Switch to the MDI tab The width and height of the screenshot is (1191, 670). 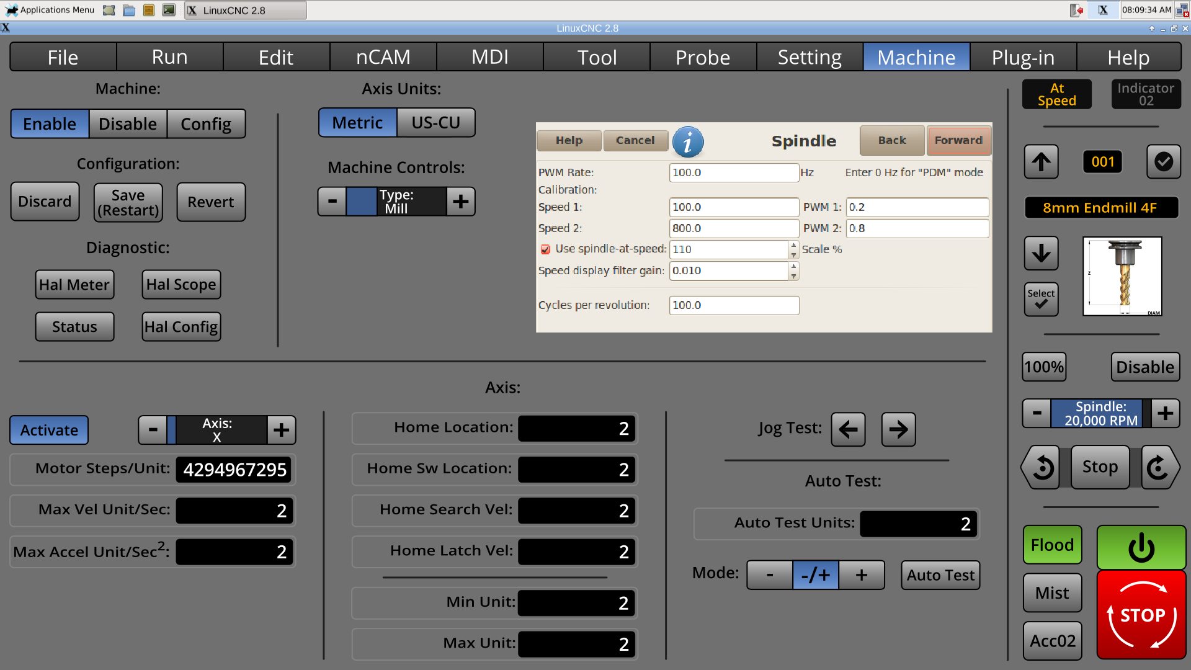(489, 57)
